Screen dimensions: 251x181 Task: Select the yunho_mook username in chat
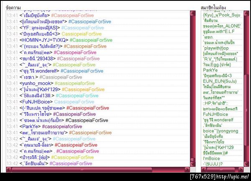[x=36, y=83]
